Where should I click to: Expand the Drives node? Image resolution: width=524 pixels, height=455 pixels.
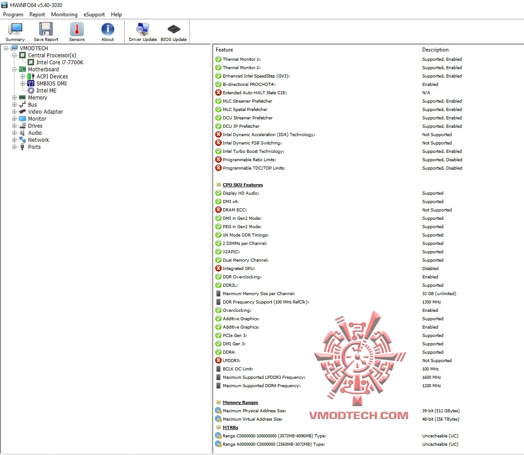14,126
